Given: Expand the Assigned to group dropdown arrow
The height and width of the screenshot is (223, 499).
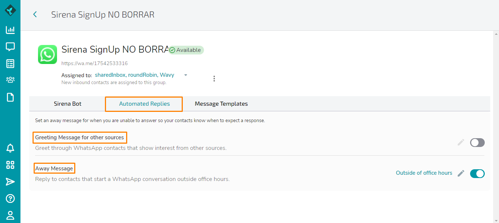Looking at the screenshot, I should pyautogui.click(x=186, y=75).
